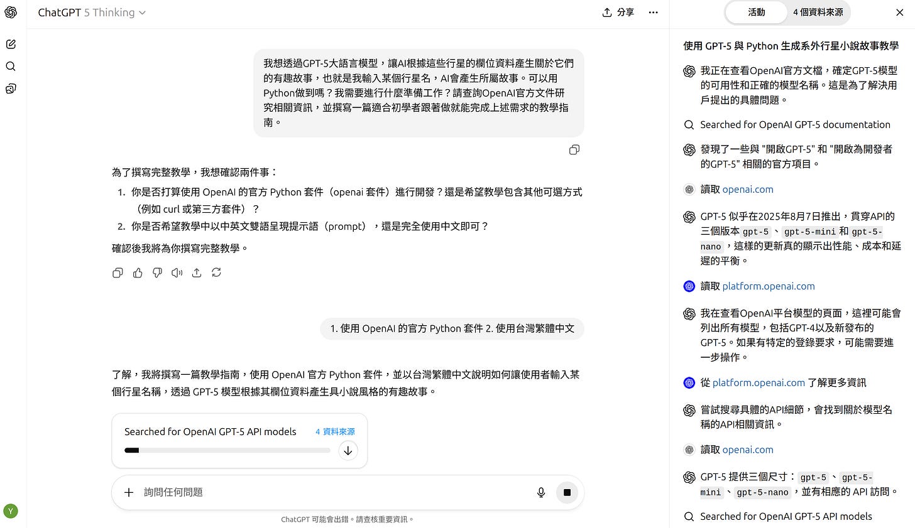Open platform.openai.com link in 了解更多資訊 line

759,382
